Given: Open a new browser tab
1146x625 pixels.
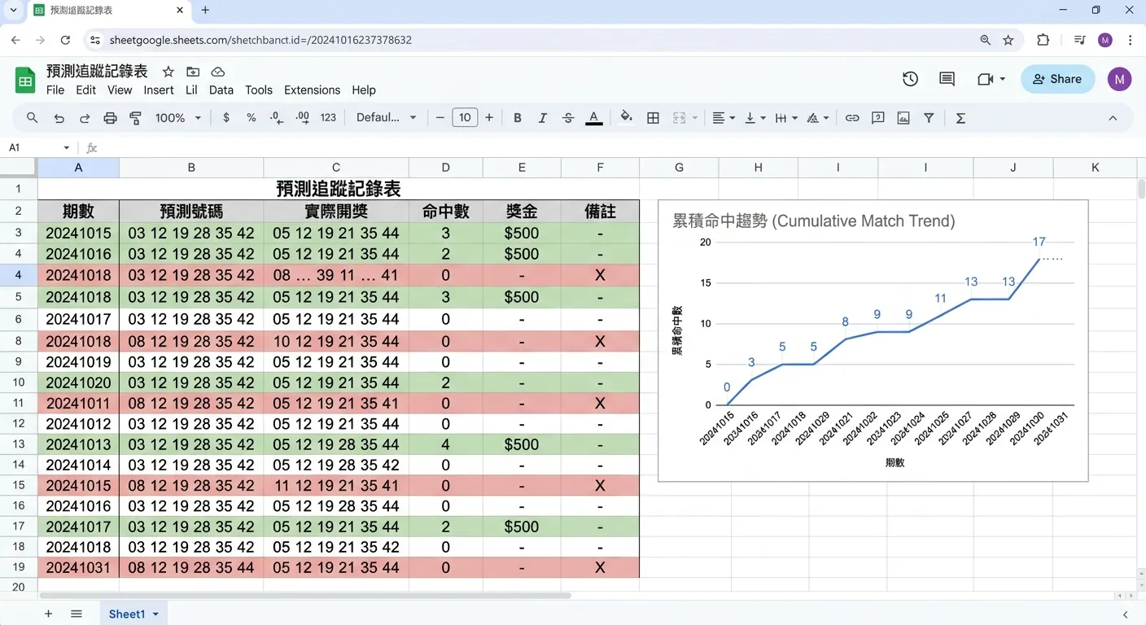Looking at the screenshot, I should (205, 11).
